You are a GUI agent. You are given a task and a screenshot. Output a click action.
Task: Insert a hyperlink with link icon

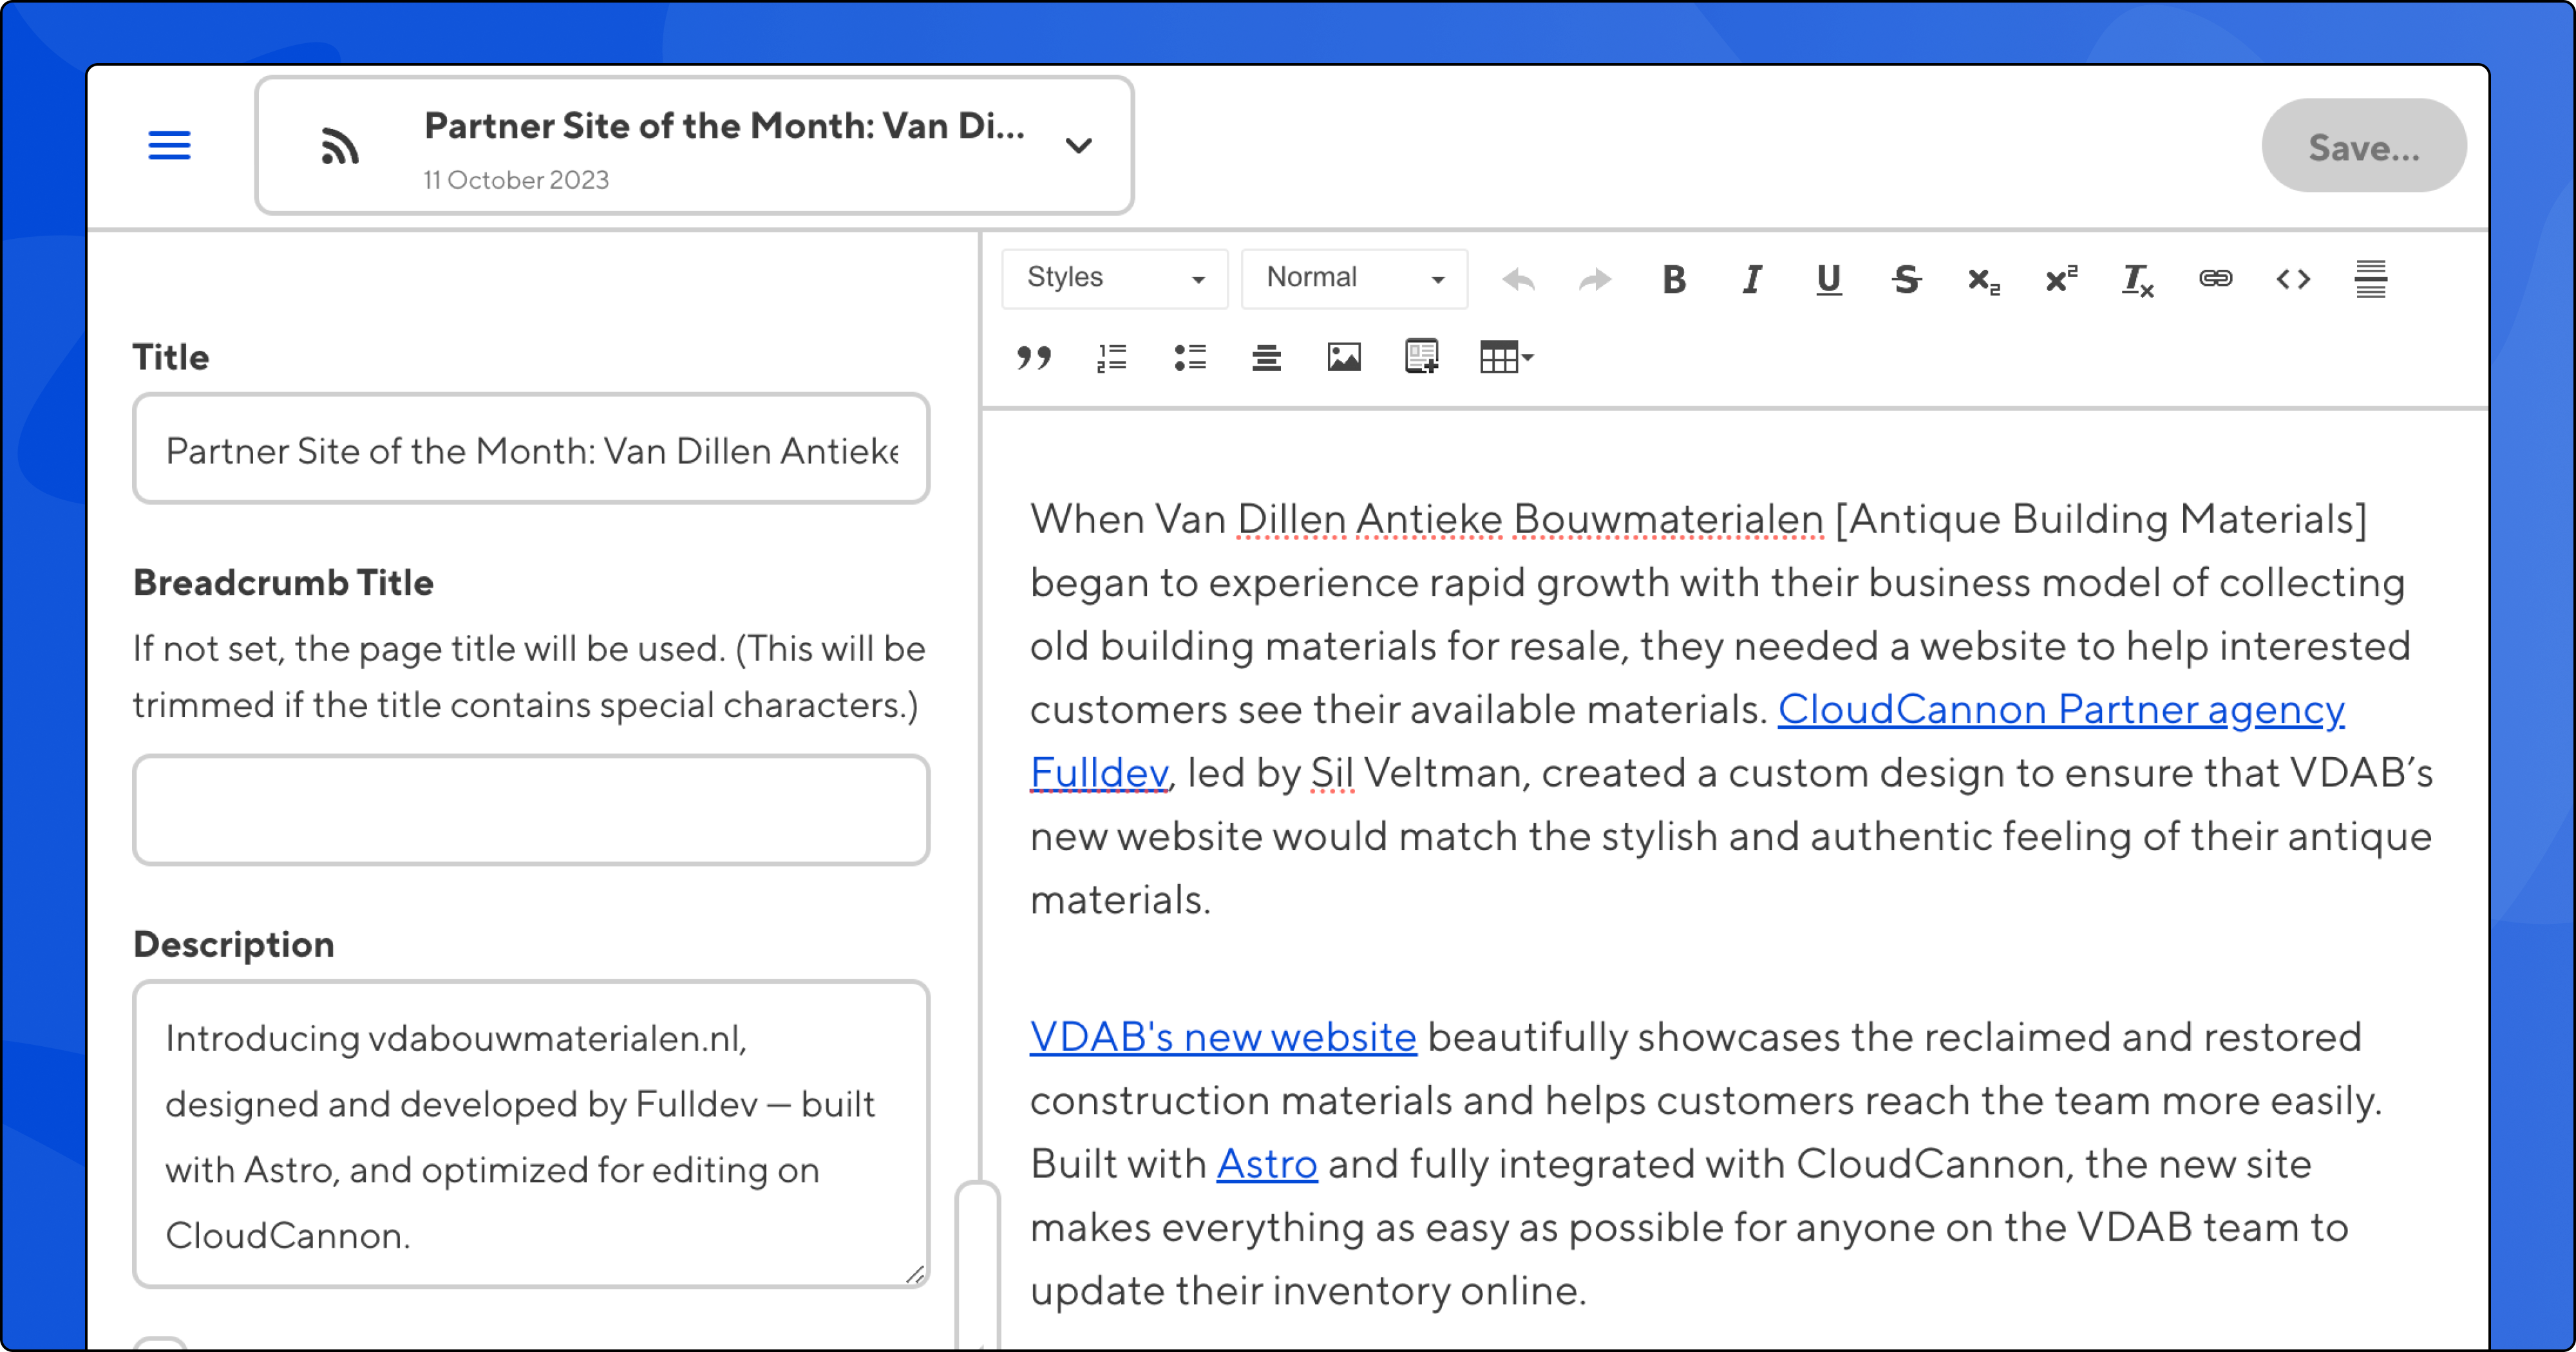[2215, 279]
